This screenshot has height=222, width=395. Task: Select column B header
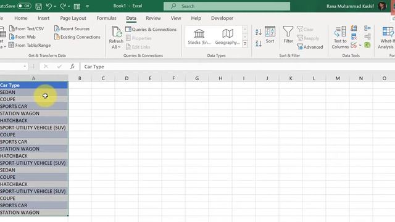coord(80,78)
